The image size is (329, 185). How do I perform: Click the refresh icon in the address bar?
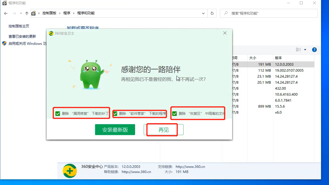pos(212,13)
